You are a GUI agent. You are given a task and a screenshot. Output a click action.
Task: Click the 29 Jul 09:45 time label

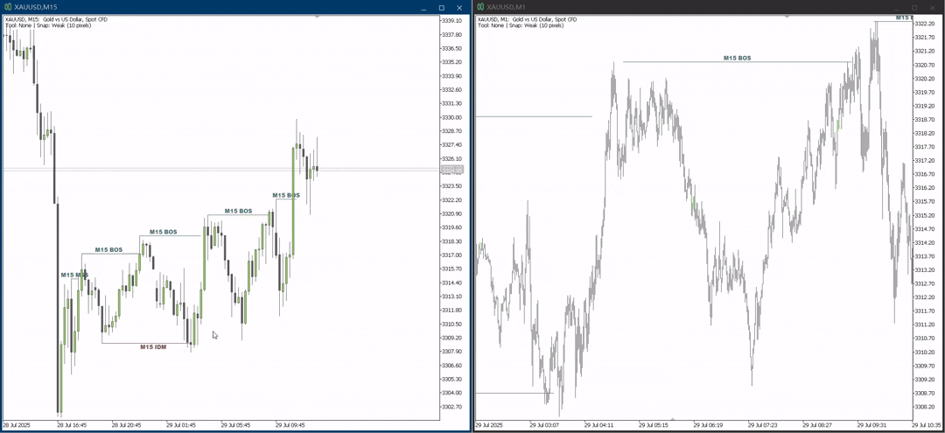click(290, 425)
